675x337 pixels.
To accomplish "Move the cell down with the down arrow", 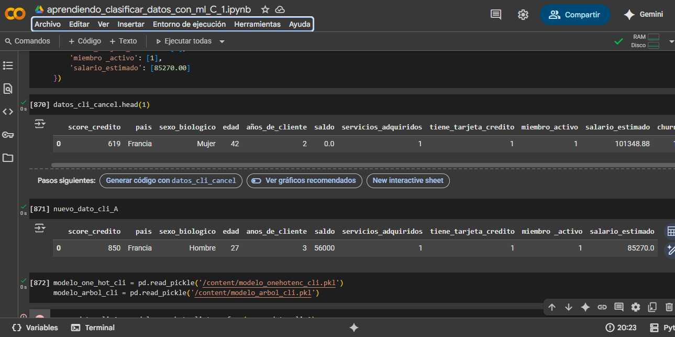I will tap(569, 307).
